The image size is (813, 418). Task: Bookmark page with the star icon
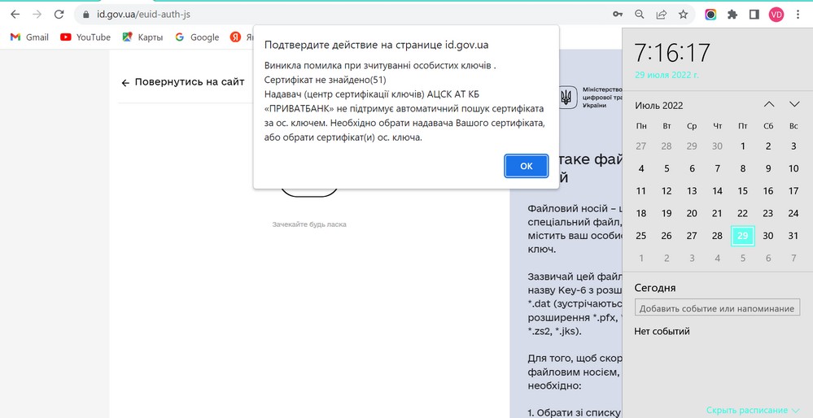684,15
